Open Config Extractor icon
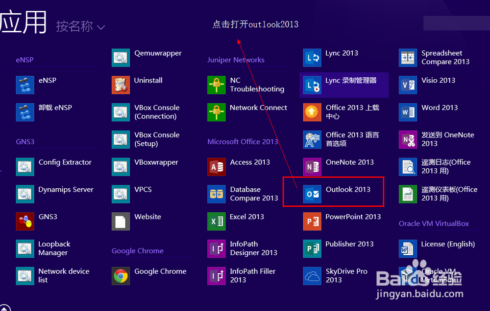490x311 pixels. click(x=25, y=167)
